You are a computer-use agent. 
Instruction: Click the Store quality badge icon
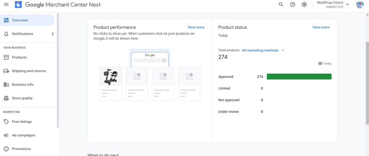tap(6, 98)
